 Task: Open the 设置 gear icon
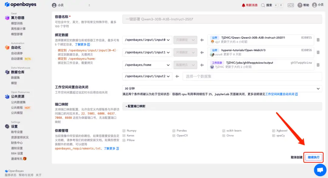coord(7,126)
